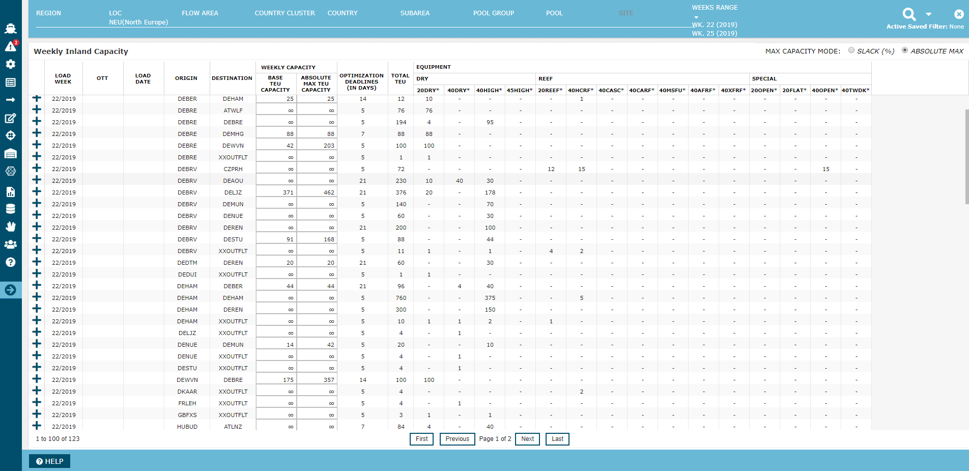Expand the saved filter dropdown arrow
Image resolution: width=969 pixels, height=471 pixels.
929,14
